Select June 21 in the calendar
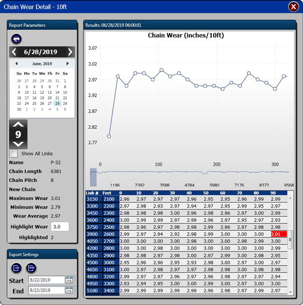 (x=58, y=98)
